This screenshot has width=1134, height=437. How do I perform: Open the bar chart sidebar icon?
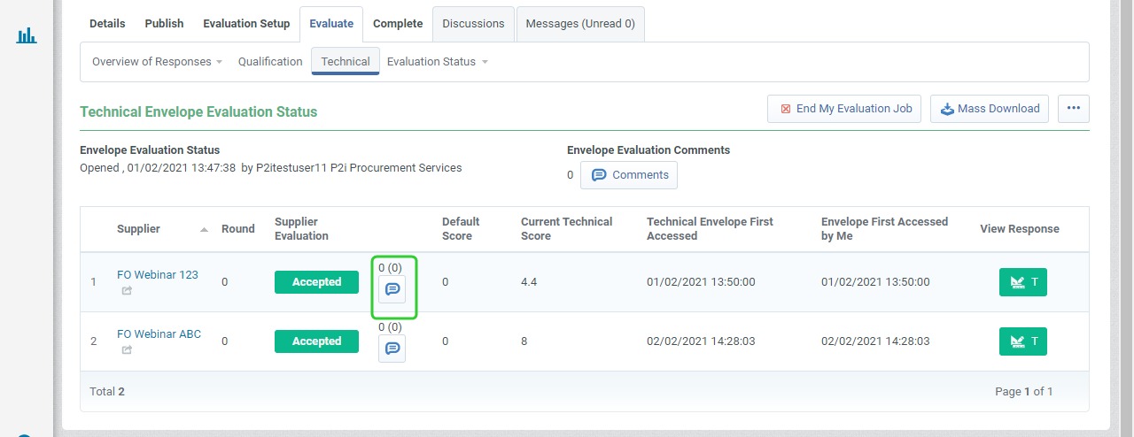tap(27, 35)
